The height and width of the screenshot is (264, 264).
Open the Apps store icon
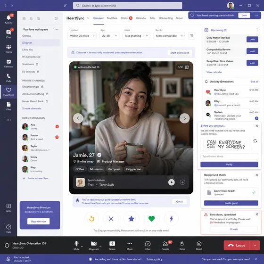click(8, 207)
